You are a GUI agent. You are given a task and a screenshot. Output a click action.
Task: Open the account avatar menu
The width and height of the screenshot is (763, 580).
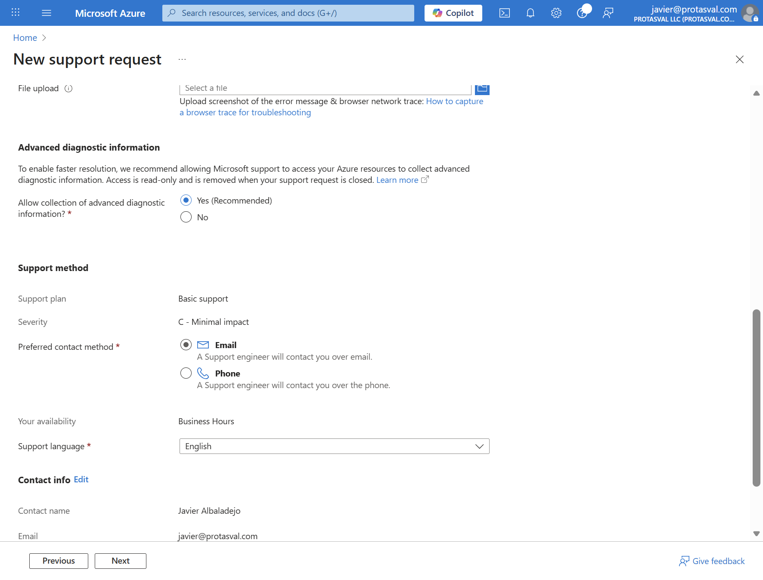click(750, 13)
